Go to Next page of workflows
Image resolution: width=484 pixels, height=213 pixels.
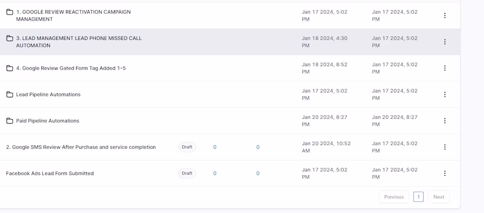click(x=439, y=197)
